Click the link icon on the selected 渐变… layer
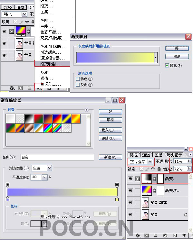193x240 pixels. coord(155,179)
